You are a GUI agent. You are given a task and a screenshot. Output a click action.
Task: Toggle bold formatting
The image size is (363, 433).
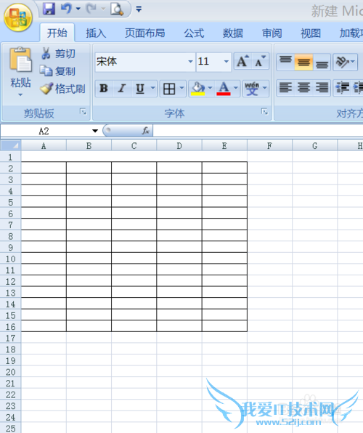[x=104, y=89]
